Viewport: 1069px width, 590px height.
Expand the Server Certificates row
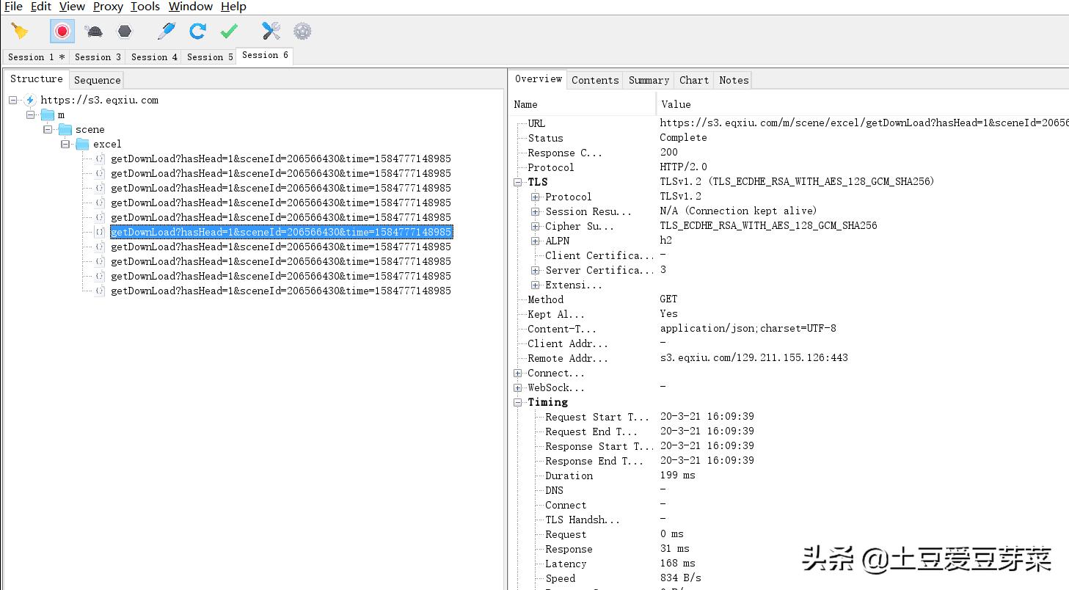coord(536,270)
